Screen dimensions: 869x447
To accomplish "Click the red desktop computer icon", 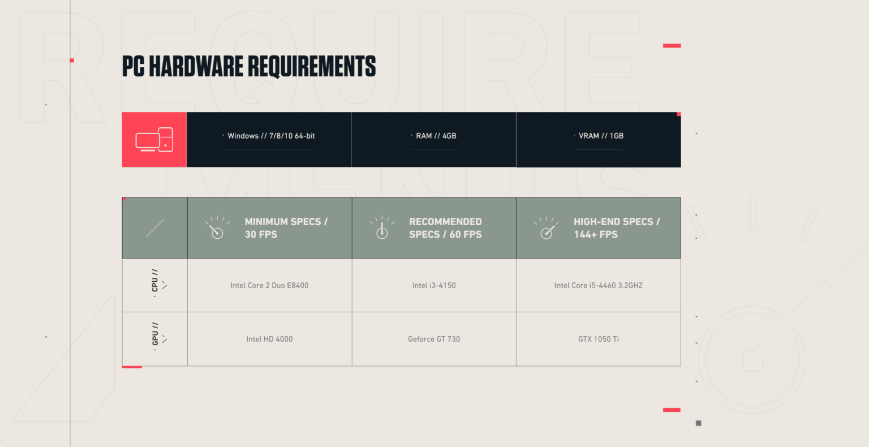I will (154, 140).
